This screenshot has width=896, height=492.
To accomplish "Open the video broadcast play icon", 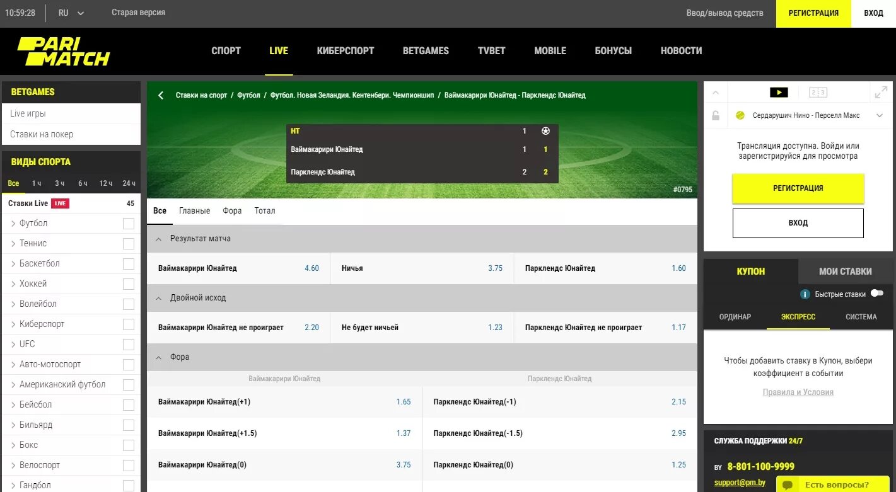I will 779,93.
